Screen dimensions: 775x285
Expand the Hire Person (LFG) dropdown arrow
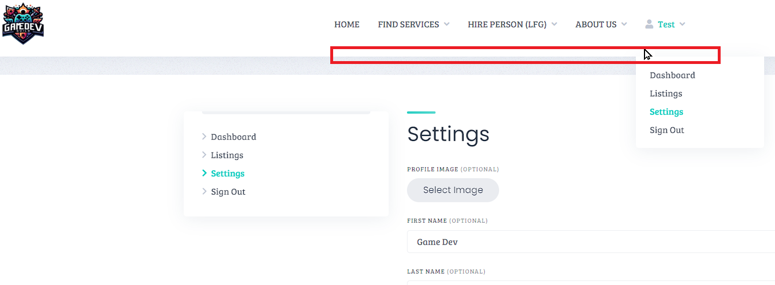pos(554,25)
